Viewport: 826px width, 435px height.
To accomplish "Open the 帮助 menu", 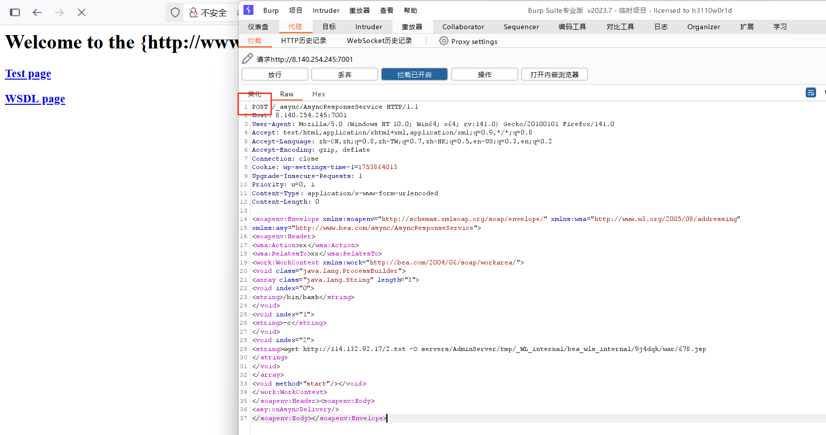I will click(x=410, y=10).
